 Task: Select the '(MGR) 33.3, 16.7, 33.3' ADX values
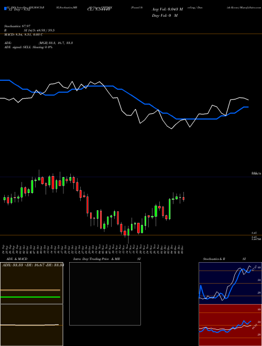56,43
